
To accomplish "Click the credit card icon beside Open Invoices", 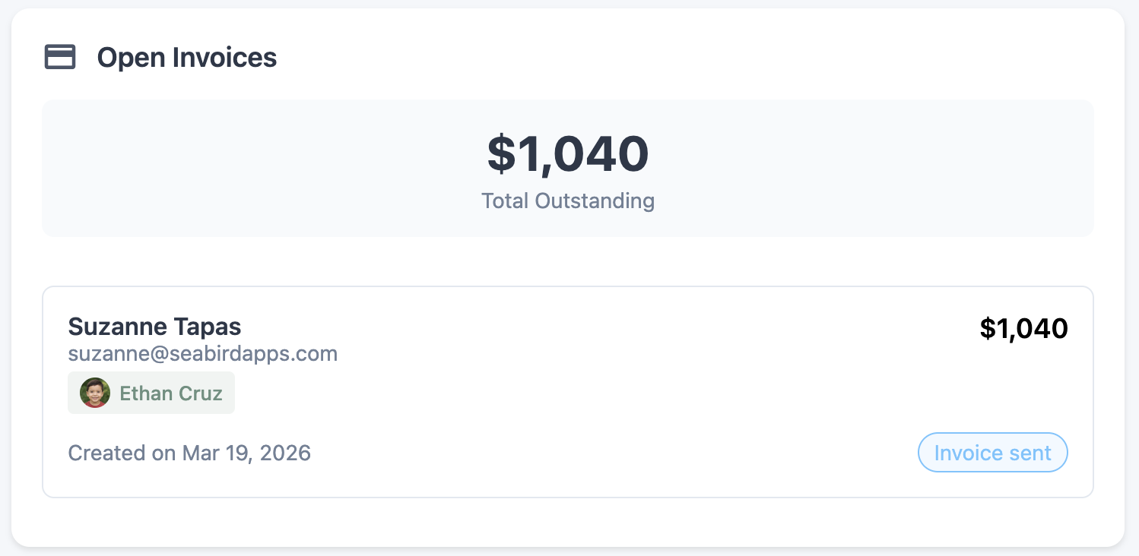I will (60, 58).
